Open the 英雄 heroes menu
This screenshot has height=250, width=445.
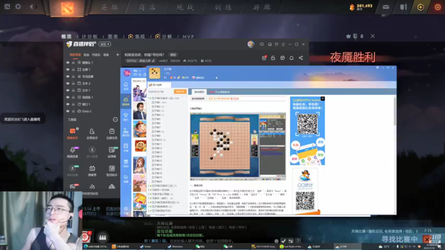point(109,7)
